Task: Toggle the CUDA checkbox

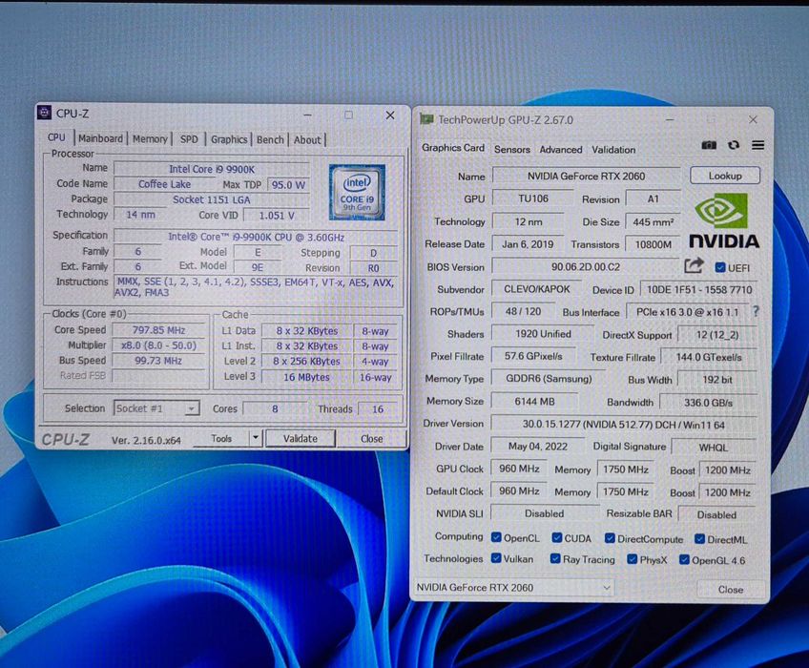Action: tap(556, 538)
